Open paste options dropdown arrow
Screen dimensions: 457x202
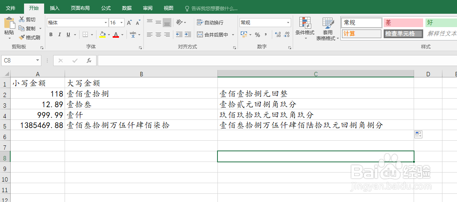coord(9,38)
